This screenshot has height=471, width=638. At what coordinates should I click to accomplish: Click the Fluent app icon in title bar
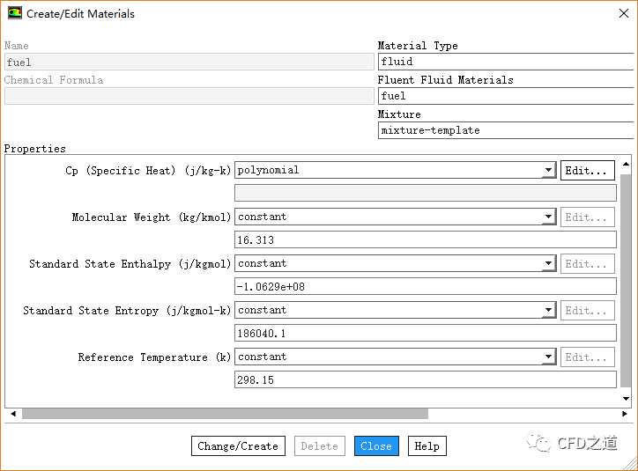coord(15,13)
